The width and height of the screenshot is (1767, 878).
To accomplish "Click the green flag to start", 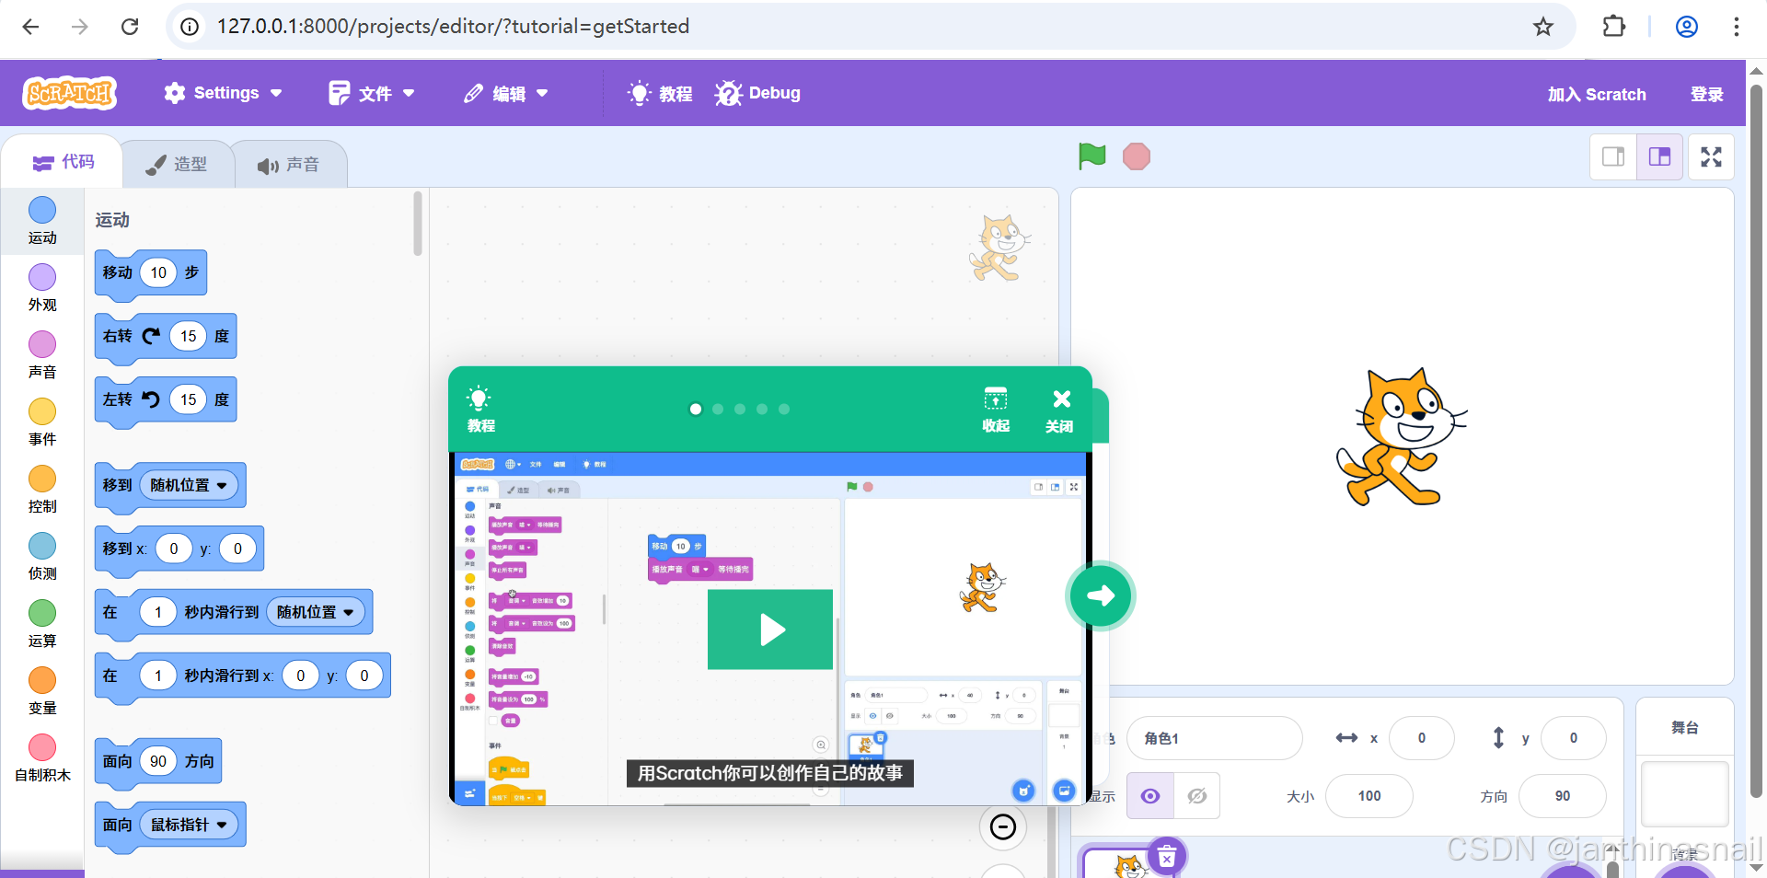I will coord(1091,156).
